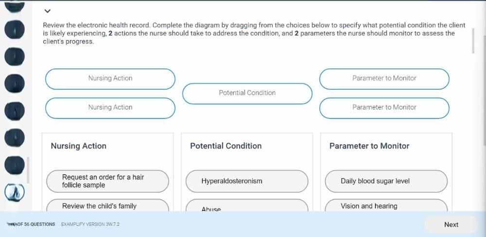
Task: Click the lower empty Nursing Action slot
Action: (x=110, y=108)
